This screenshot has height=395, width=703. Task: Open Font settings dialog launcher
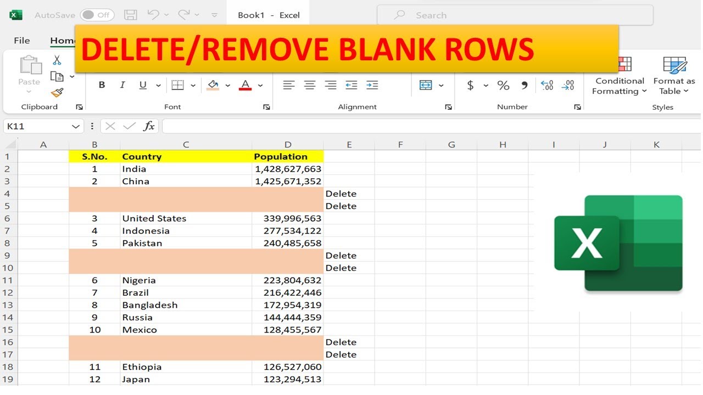pos(266,107)
